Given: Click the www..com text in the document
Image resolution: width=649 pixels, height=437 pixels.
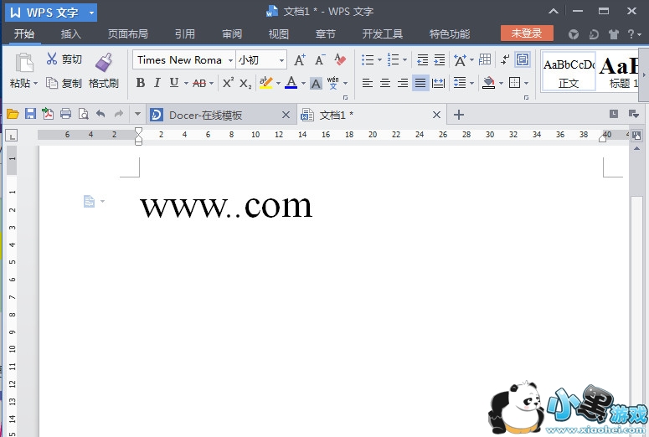Looking at the screenshot, I should tap(226, 206).
